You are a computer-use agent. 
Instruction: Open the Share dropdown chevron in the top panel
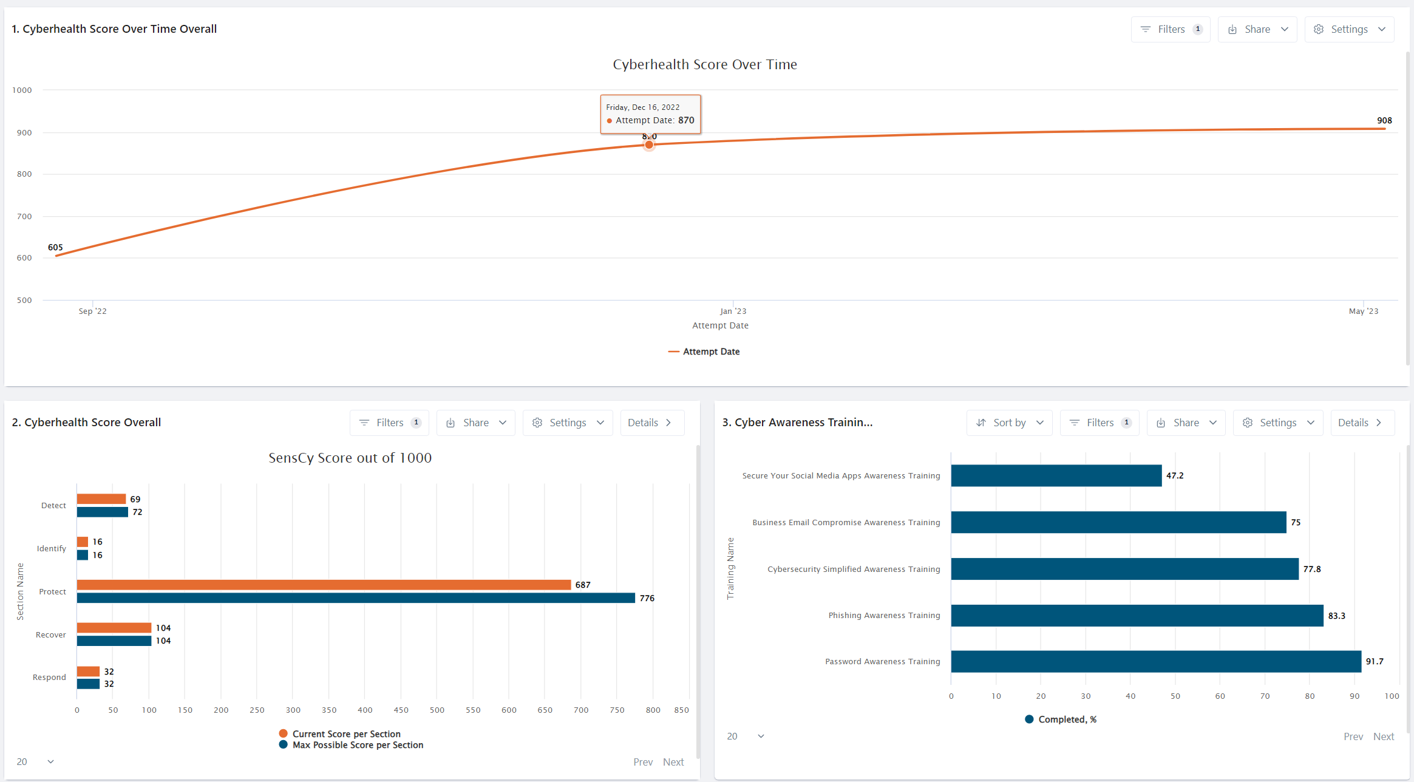pyautogui.click(x=1283, y=29)
